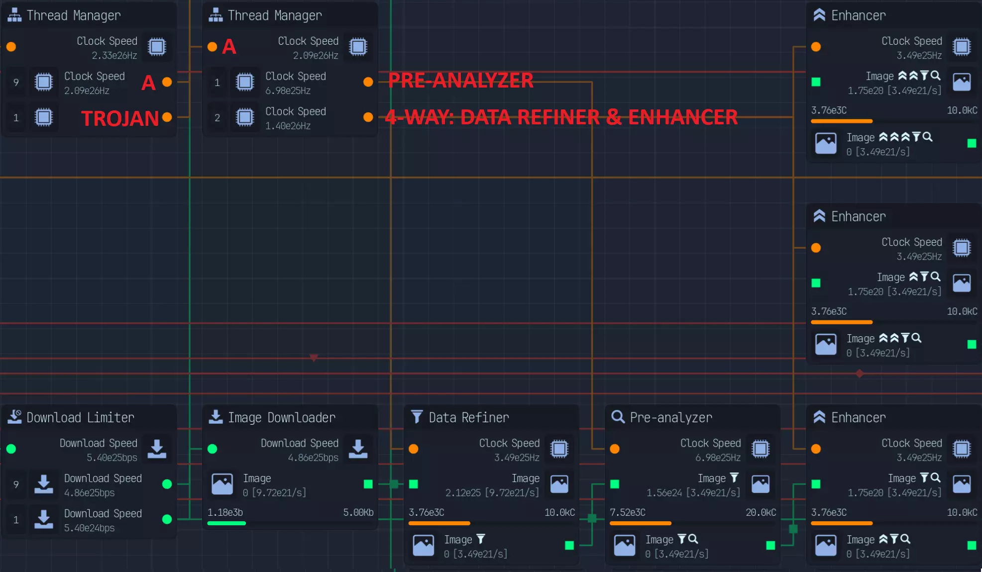The width and height of the screenshot is (982, 572).
Task: Click the Pre-analyzer image input picture icon
Action: (x=760, y=484)
